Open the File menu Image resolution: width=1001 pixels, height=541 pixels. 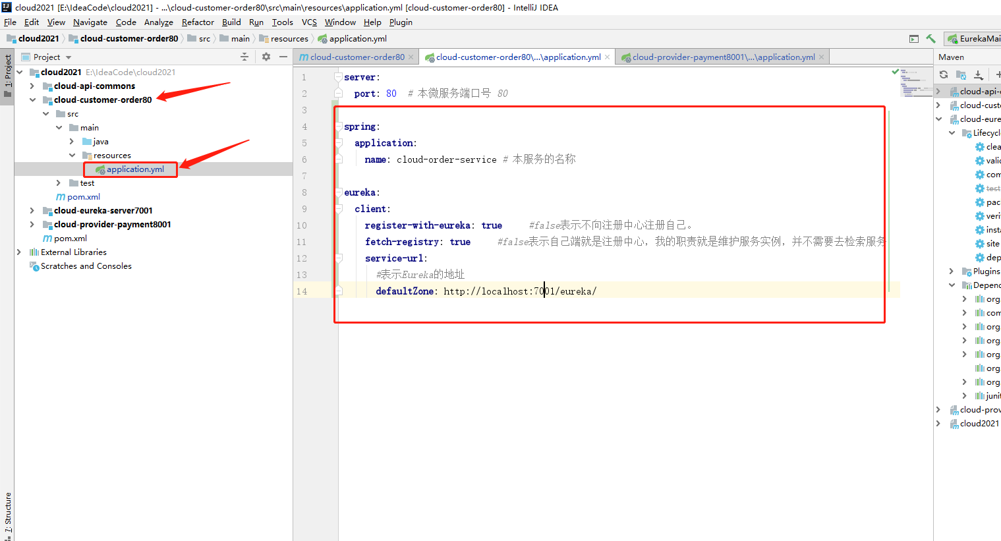click(x=11, y=22)
